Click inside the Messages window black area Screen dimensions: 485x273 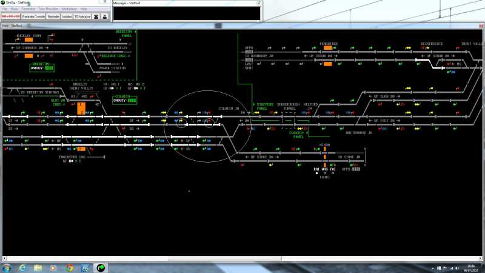187,13
